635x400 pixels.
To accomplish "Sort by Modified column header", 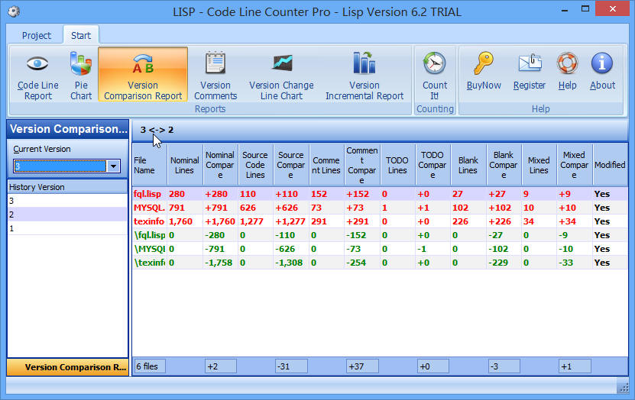I will 610,165.
